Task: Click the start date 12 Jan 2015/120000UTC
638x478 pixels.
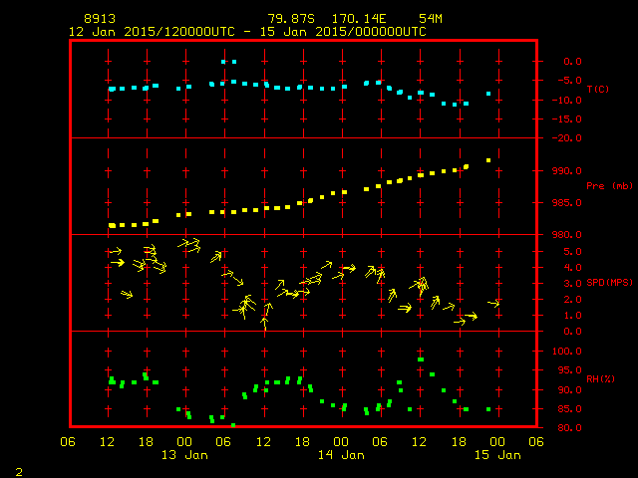Action: point(152,32)
